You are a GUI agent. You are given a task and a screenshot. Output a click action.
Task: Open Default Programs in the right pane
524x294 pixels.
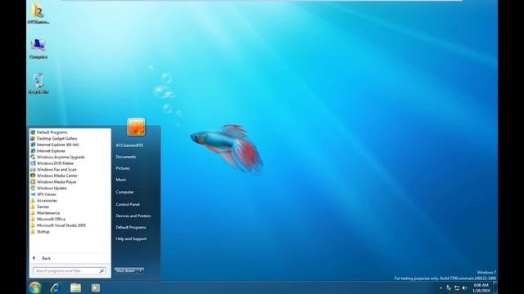point(131,227)
